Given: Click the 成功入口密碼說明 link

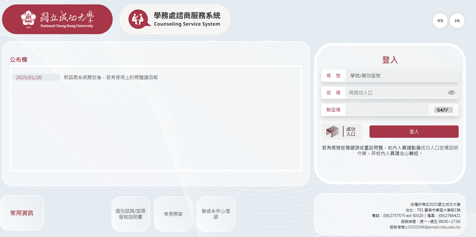Looking at the screenshot, I should [439, 148].
